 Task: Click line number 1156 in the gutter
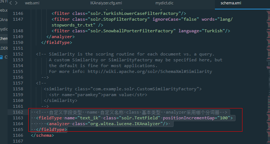18,77
